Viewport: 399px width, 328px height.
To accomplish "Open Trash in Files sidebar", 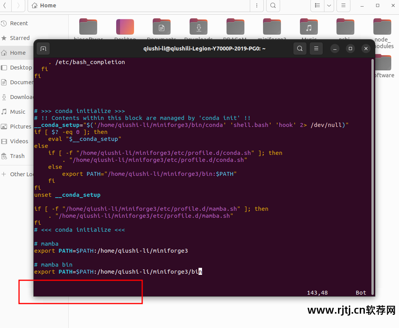I will click(17, 156).
